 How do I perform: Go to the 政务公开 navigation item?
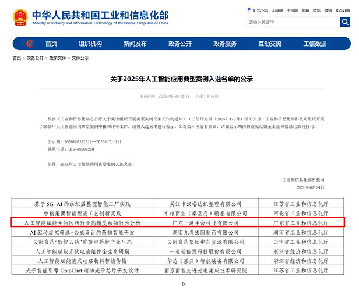tap(180, 44)
